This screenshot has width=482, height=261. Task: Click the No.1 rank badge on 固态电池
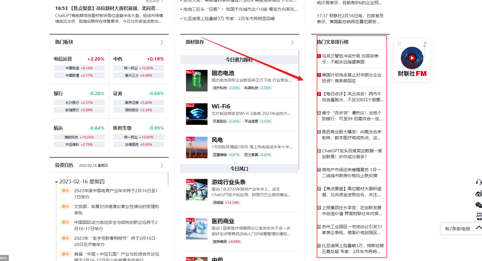coord(190,72)
